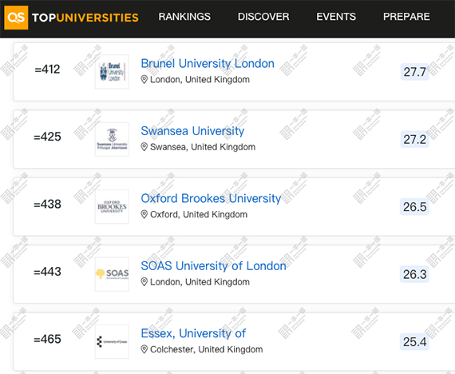Open Essex, University of page
This screenshot has width=455, height=374.
tap(193, 333)
